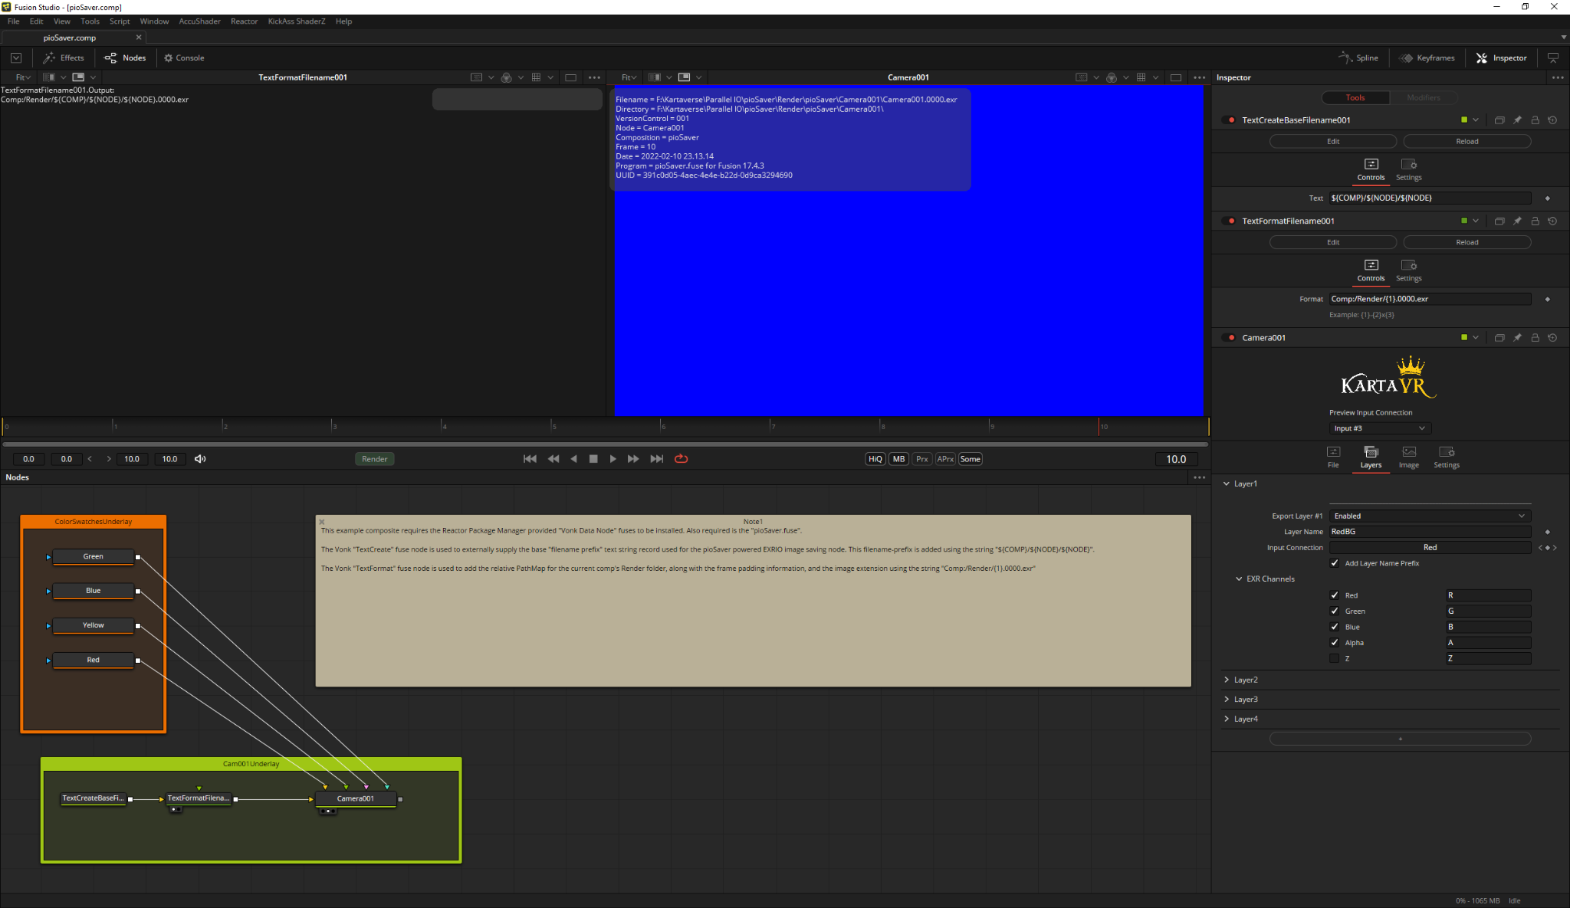Open the Effects library panel
The height and width of the screenshot is (908, 1570).
click(64, 57)
